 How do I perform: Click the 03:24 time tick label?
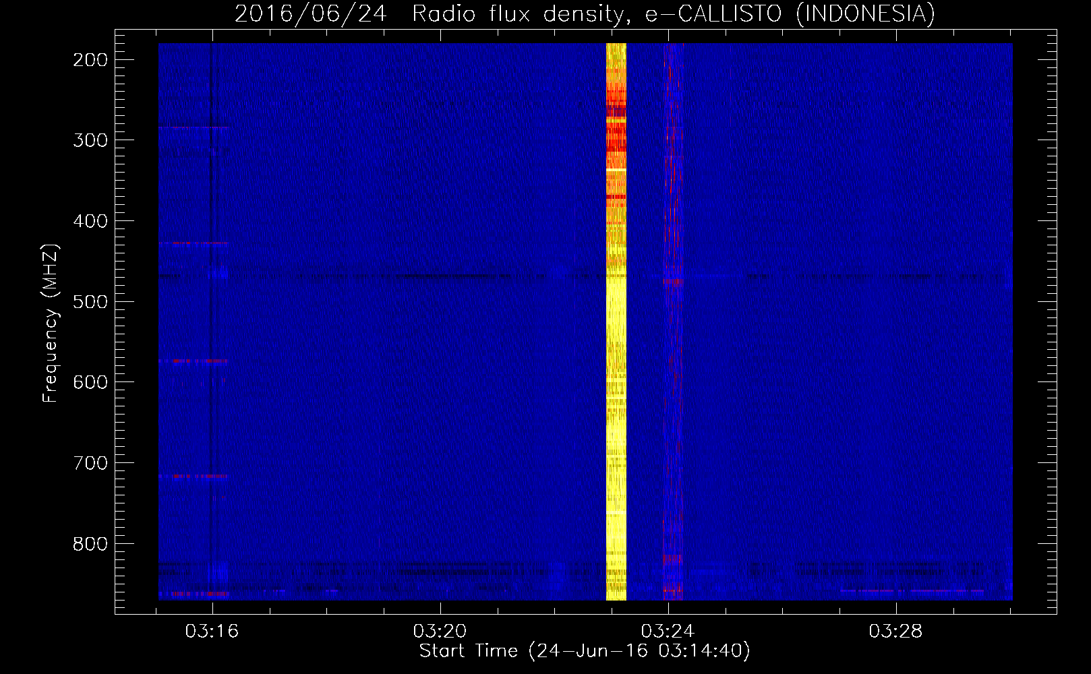(668, 632)
